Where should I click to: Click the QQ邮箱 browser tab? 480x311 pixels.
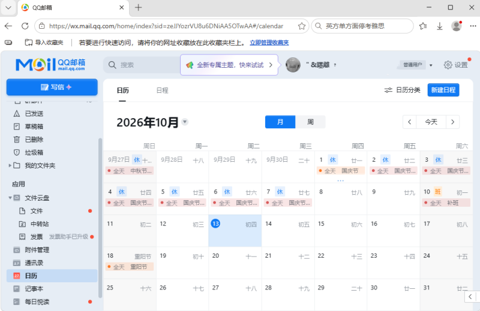pyautogui.click(x=73, y=8)
